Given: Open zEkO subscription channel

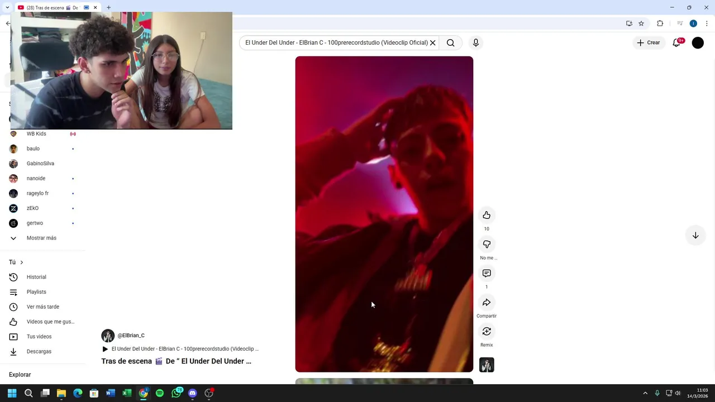Looking at the screenshot, I should pos(43,208).
